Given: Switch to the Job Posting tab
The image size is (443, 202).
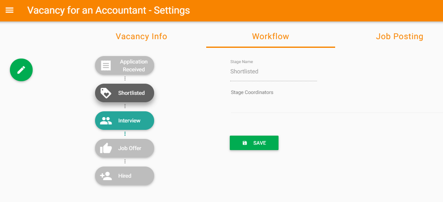Looking at the screenshot, I should (x=400, y=36).
